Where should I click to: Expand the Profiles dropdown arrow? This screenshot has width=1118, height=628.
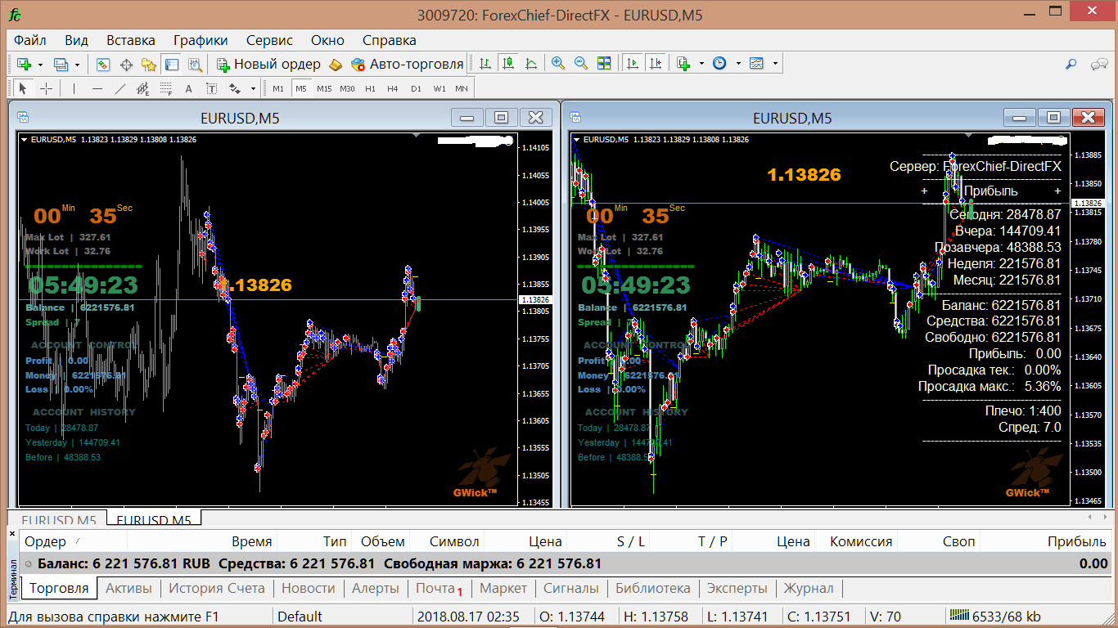pyautogui.click(x=78, y=64)
